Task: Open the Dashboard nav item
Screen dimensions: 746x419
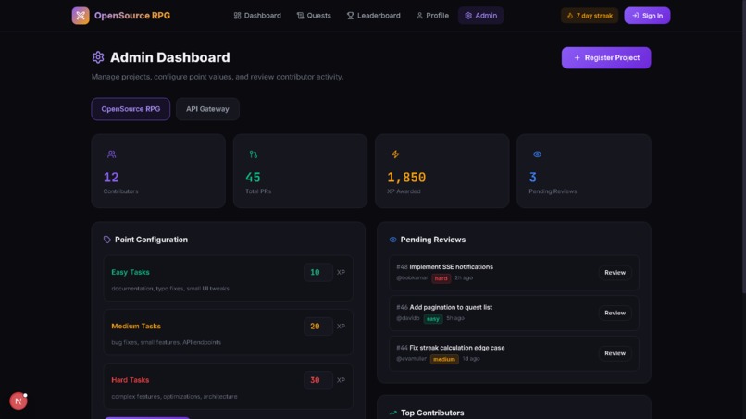Action: pos(257,16)
